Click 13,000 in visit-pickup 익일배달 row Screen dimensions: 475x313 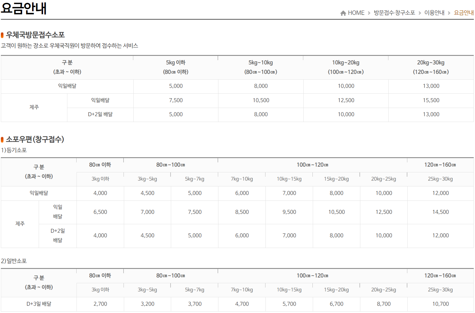point(431,86)
